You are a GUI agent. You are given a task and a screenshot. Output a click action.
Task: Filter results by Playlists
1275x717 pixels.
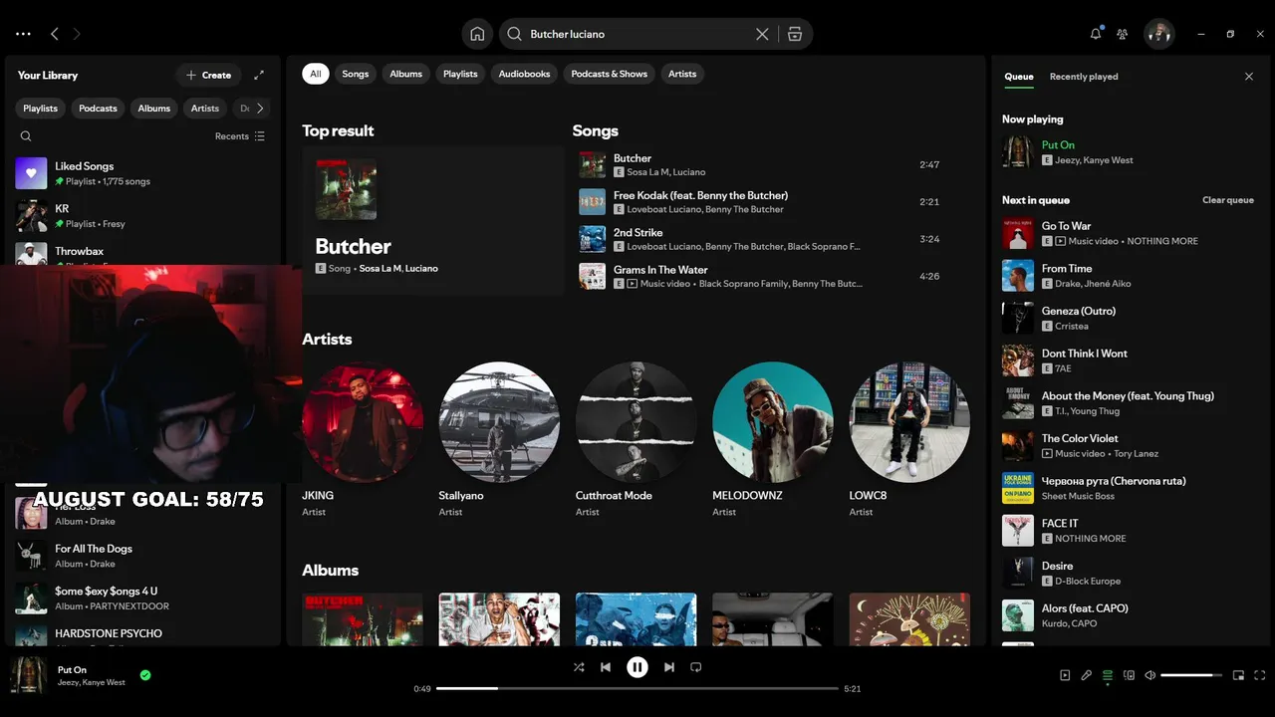coord(460,74)
